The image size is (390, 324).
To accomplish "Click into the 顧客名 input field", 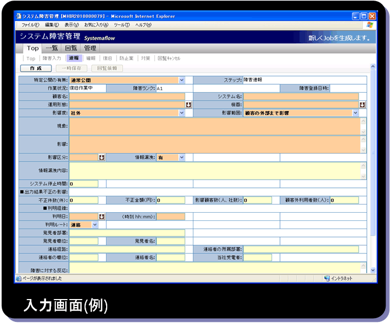I will pyautogui.click(x=127, y=97).
